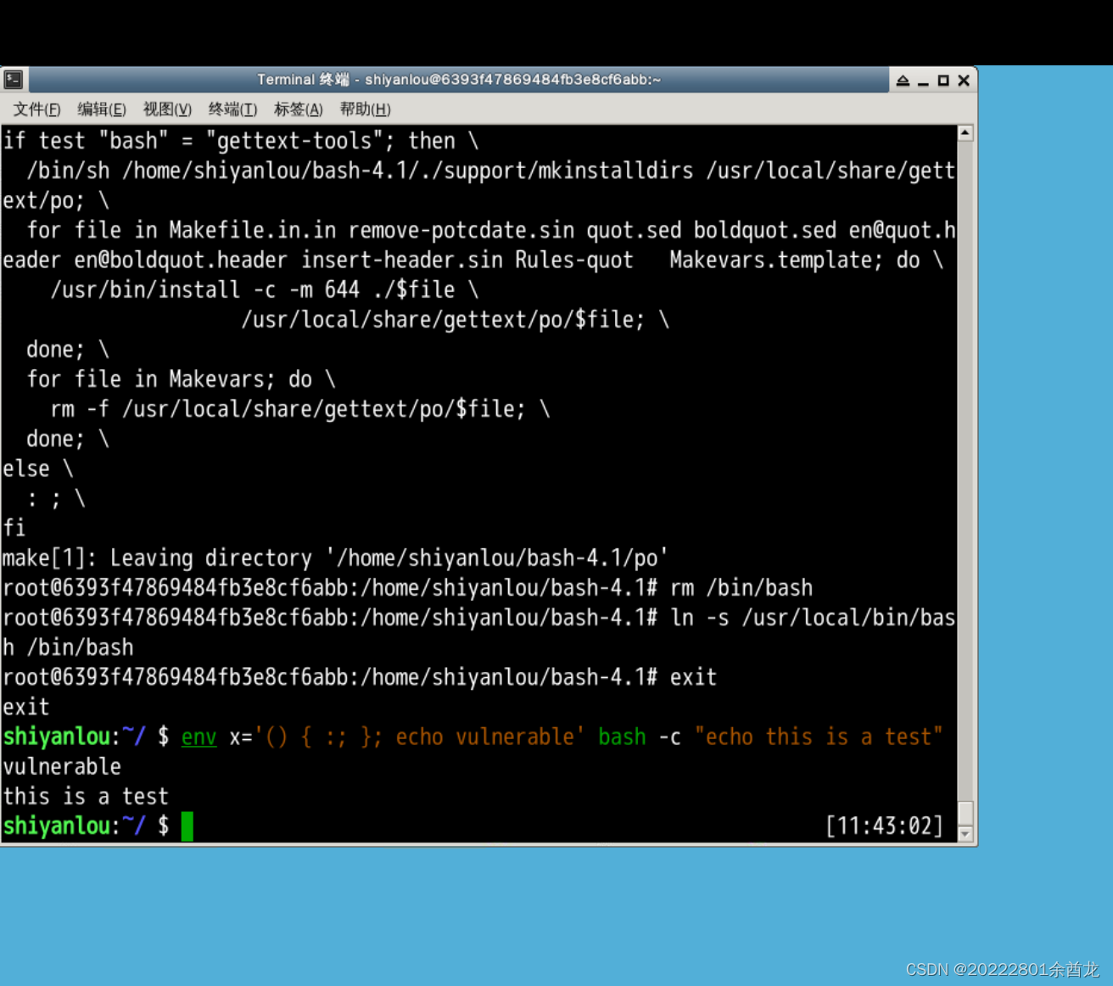Click the '/usr/local/share/gettext/po/$file; \' install target line
Image resolution: width=1113 pixels, height=986 pixels.
click(456, 319)
